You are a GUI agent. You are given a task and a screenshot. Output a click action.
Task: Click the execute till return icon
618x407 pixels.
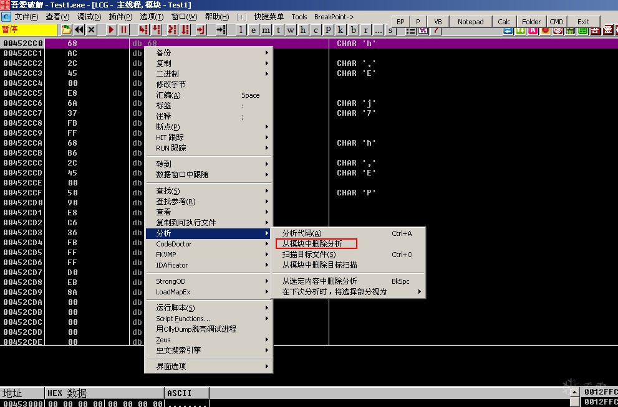201,29
